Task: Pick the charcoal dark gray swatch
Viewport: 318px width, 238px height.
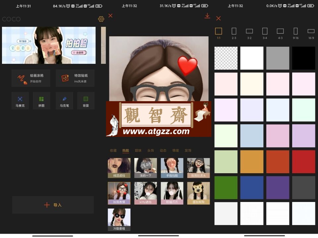Action: point(304,188)
